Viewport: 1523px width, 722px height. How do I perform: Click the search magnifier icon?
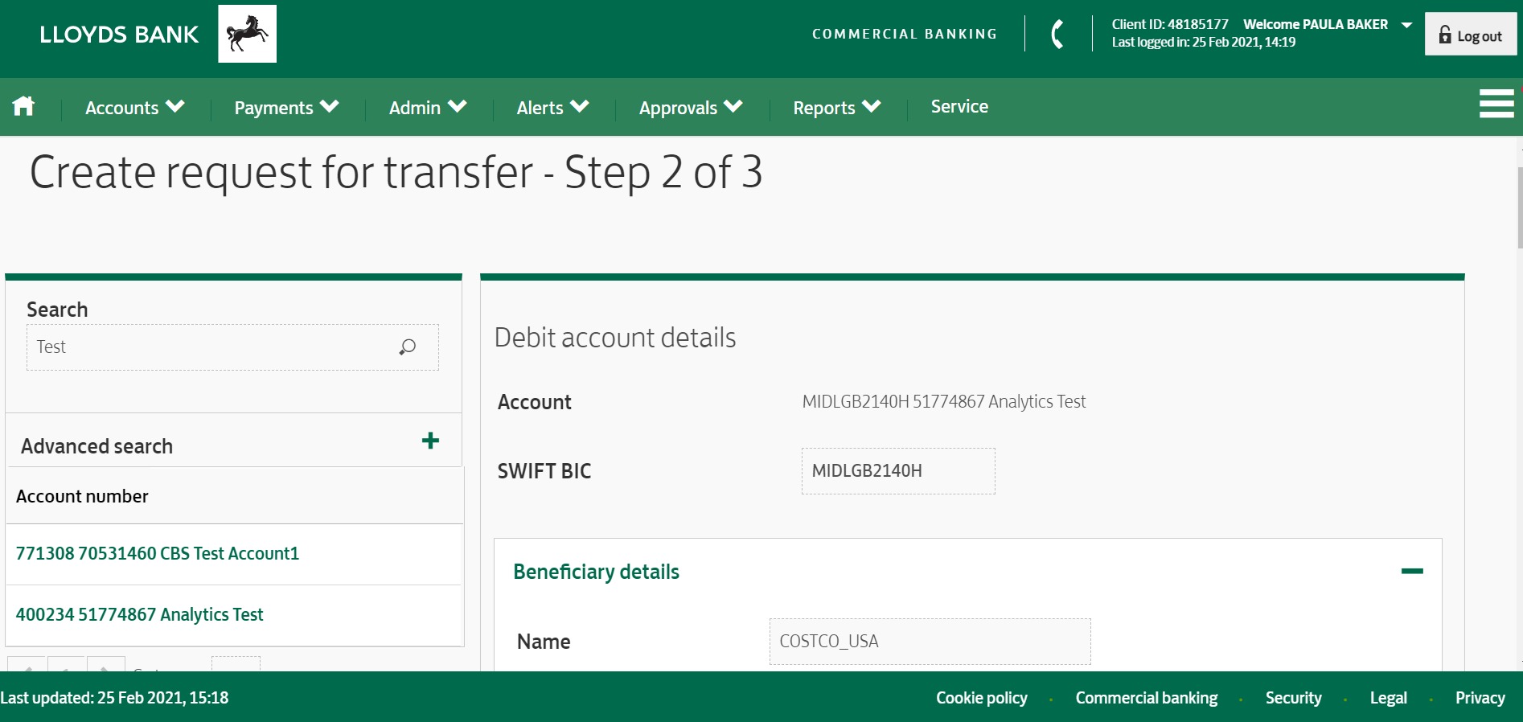tap(408, 347)
